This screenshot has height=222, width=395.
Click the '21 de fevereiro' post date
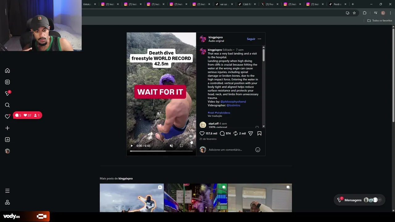click(208, 139)
